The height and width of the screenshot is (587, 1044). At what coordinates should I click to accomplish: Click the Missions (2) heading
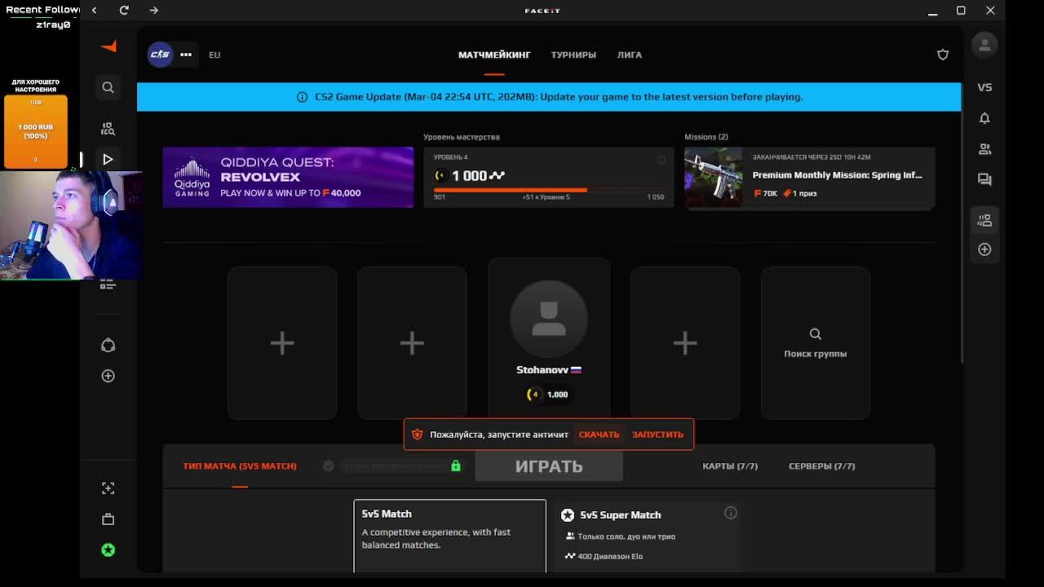tap(706, 137)
